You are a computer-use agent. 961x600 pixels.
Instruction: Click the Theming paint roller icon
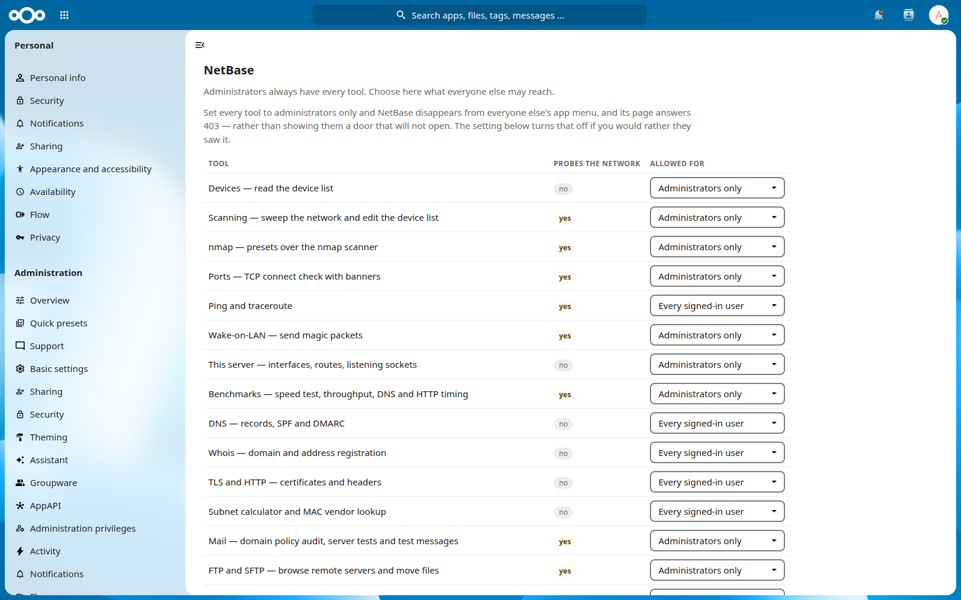click(x=20, y=437)
